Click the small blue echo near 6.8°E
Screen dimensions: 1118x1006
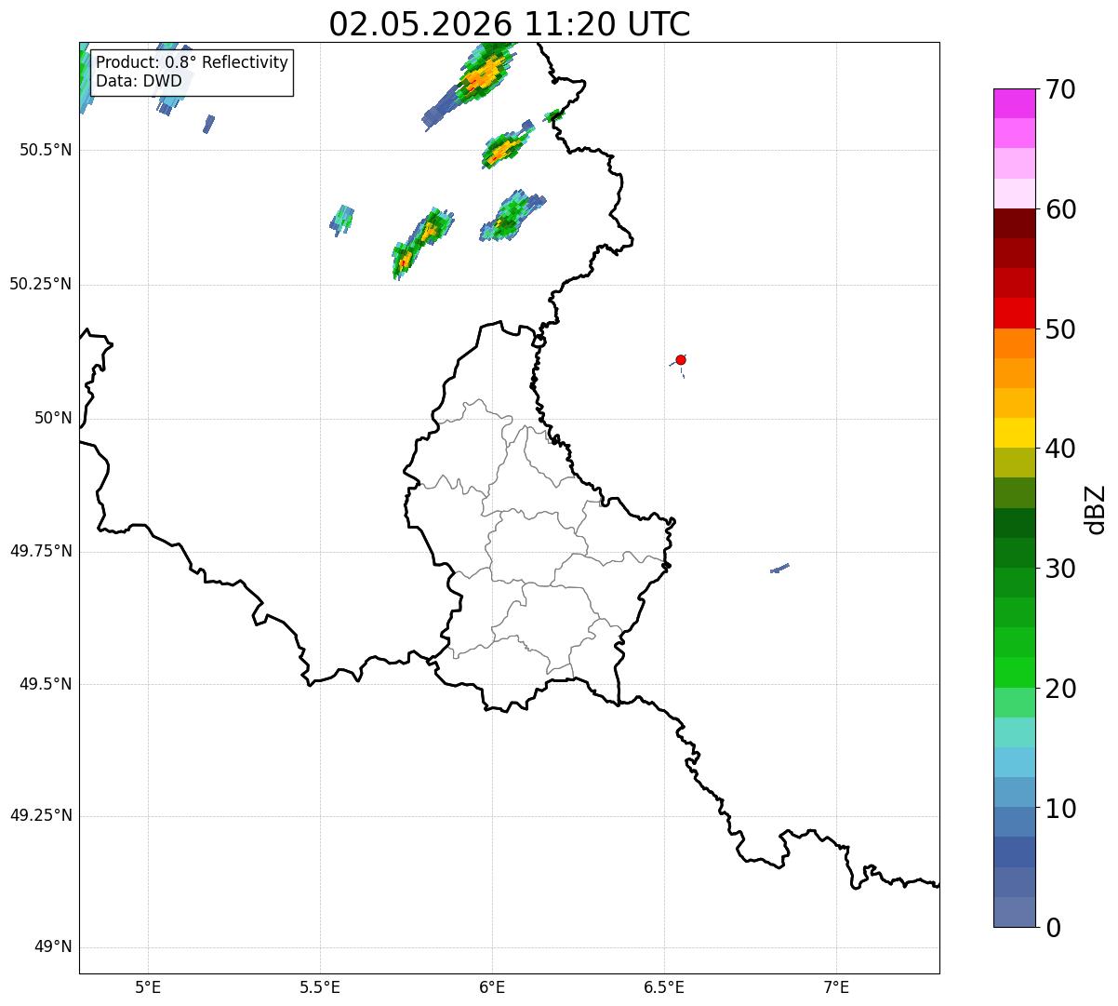(779, 568)
